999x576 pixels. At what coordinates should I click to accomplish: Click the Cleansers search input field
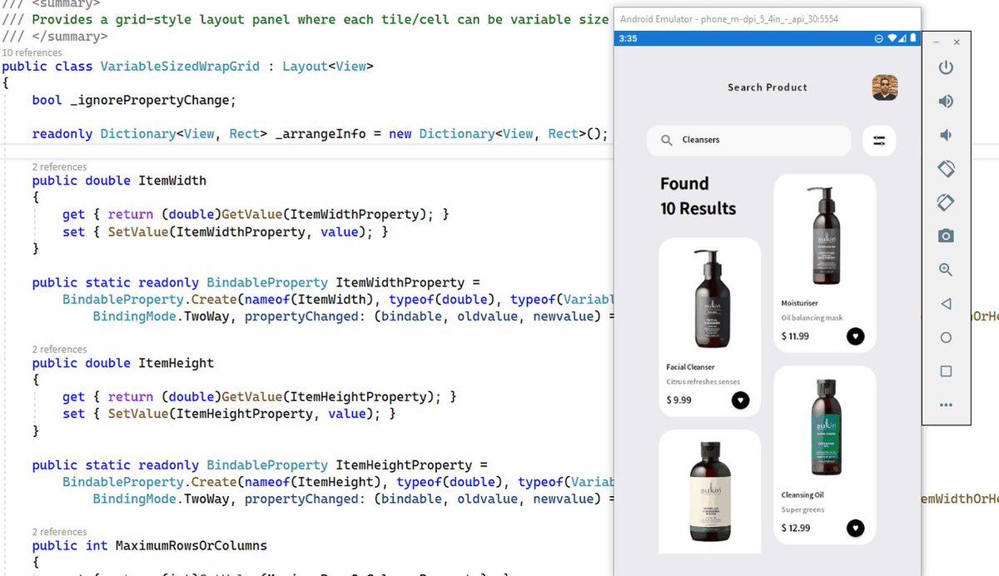[749, 141]
